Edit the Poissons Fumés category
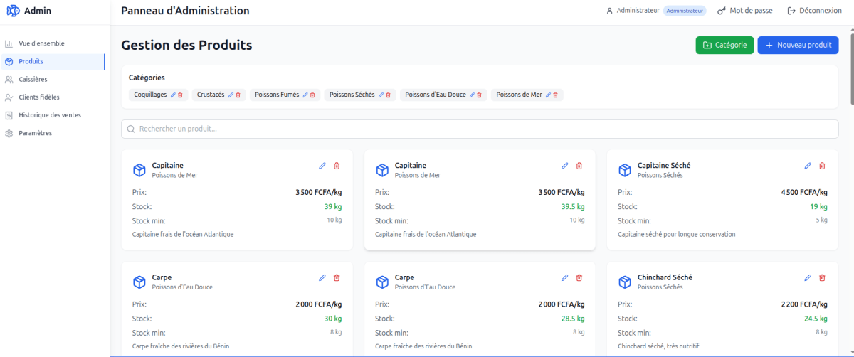Image resolution: width=854 pixels, height=357 pixels. pyautogui.click(x=305, y=95)
